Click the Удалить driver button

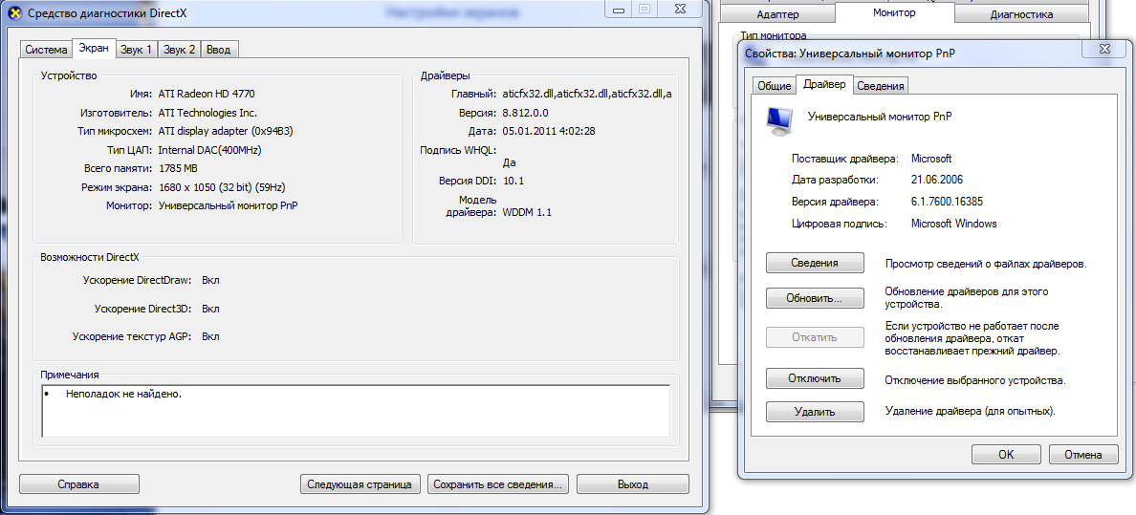(x=815, y=412)
